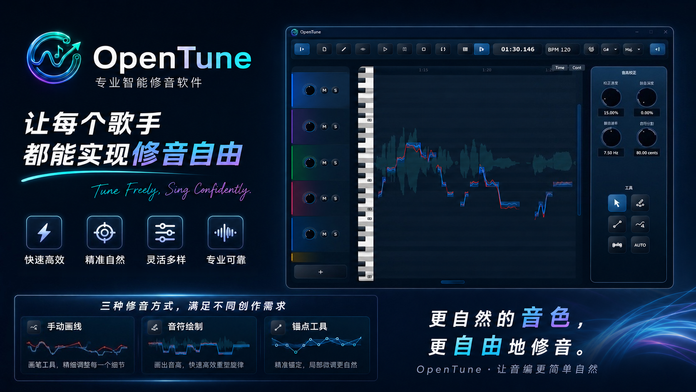Click the 15.00% value field
The width and height of the screenshot is (696, 392).
click(611, 113)
